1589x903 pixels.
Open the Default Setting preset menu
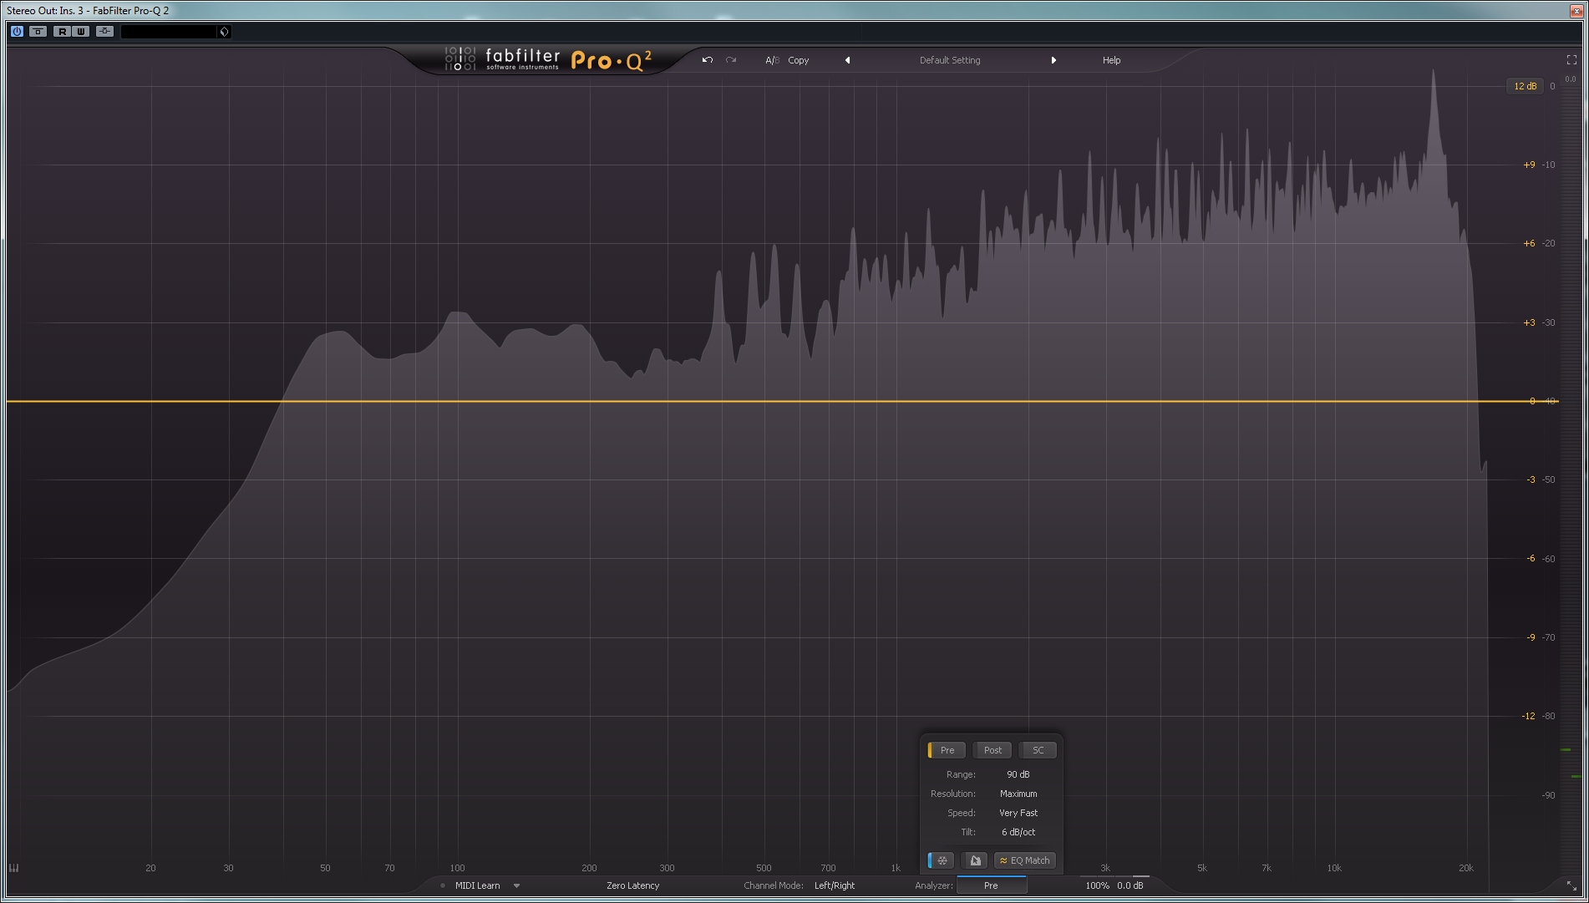click(x=950, y=60)
